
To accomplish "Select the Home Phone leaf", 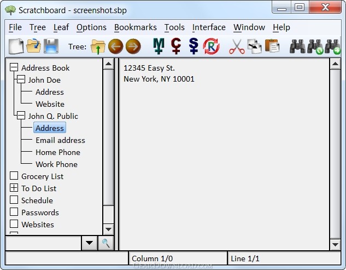I will coord(58,152).
